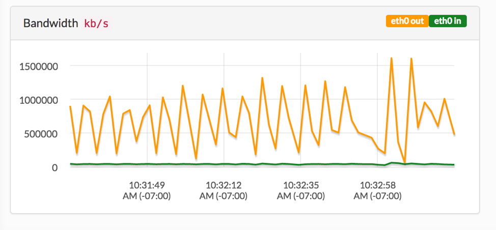Click the Bandwidth panel title
Screen dimensions: 496x230
point(50,23)
